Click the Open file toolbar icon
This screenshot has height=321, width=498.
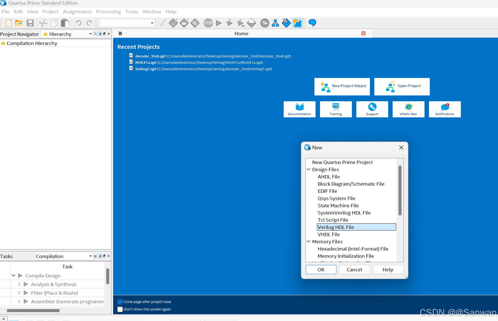19,23
